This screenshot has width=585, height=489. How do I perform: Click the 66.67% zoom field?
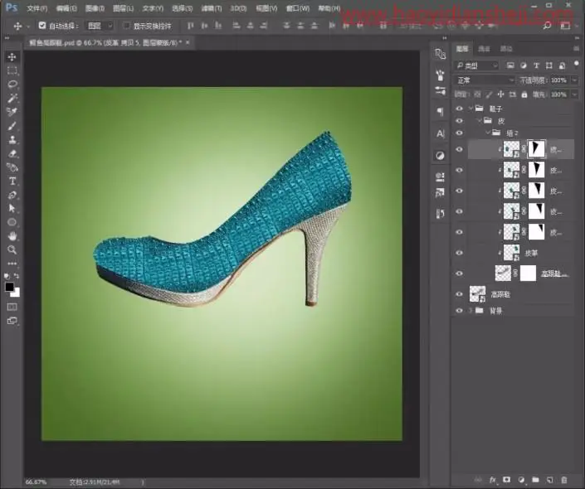(x=37, y=482)
